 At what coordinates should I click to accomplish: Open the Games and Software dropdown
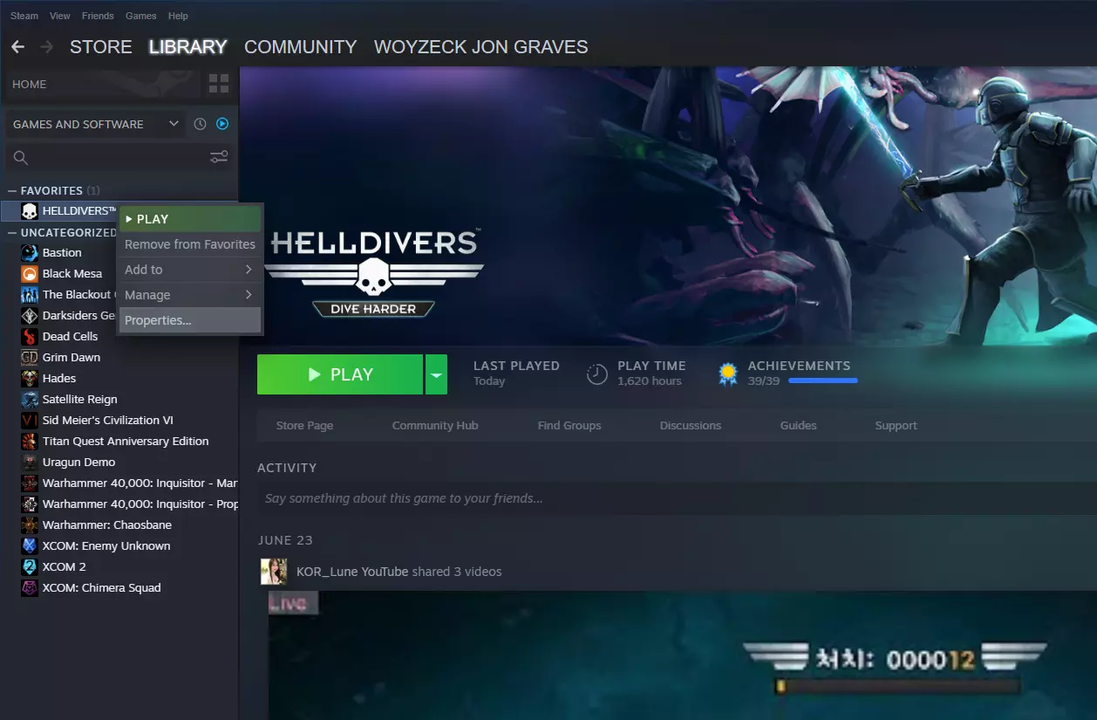(96, 124)
